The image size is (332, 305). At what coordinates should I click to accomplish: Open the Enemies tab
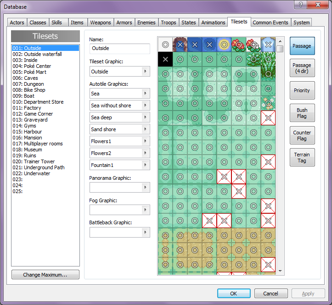(x=146, y=22)
